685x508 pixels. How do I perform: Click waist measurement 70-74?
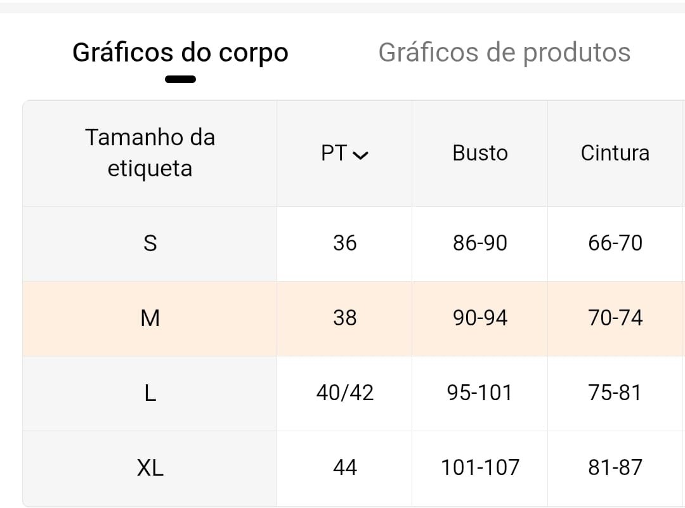(615, 318)
